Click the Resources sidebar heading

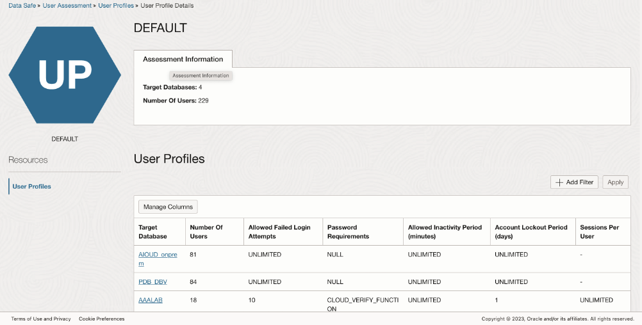(x=28, y=160)
